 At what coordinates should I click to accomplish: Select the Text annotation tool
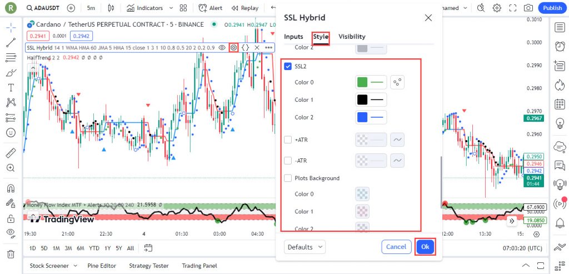coord(11,87)
